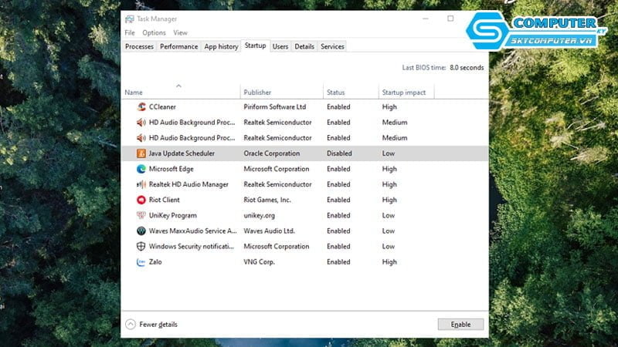Select the Java Update Scheduler icon
Image resolution: width=618 pixels, height=347 pixels.
click(x=141, y=153)
